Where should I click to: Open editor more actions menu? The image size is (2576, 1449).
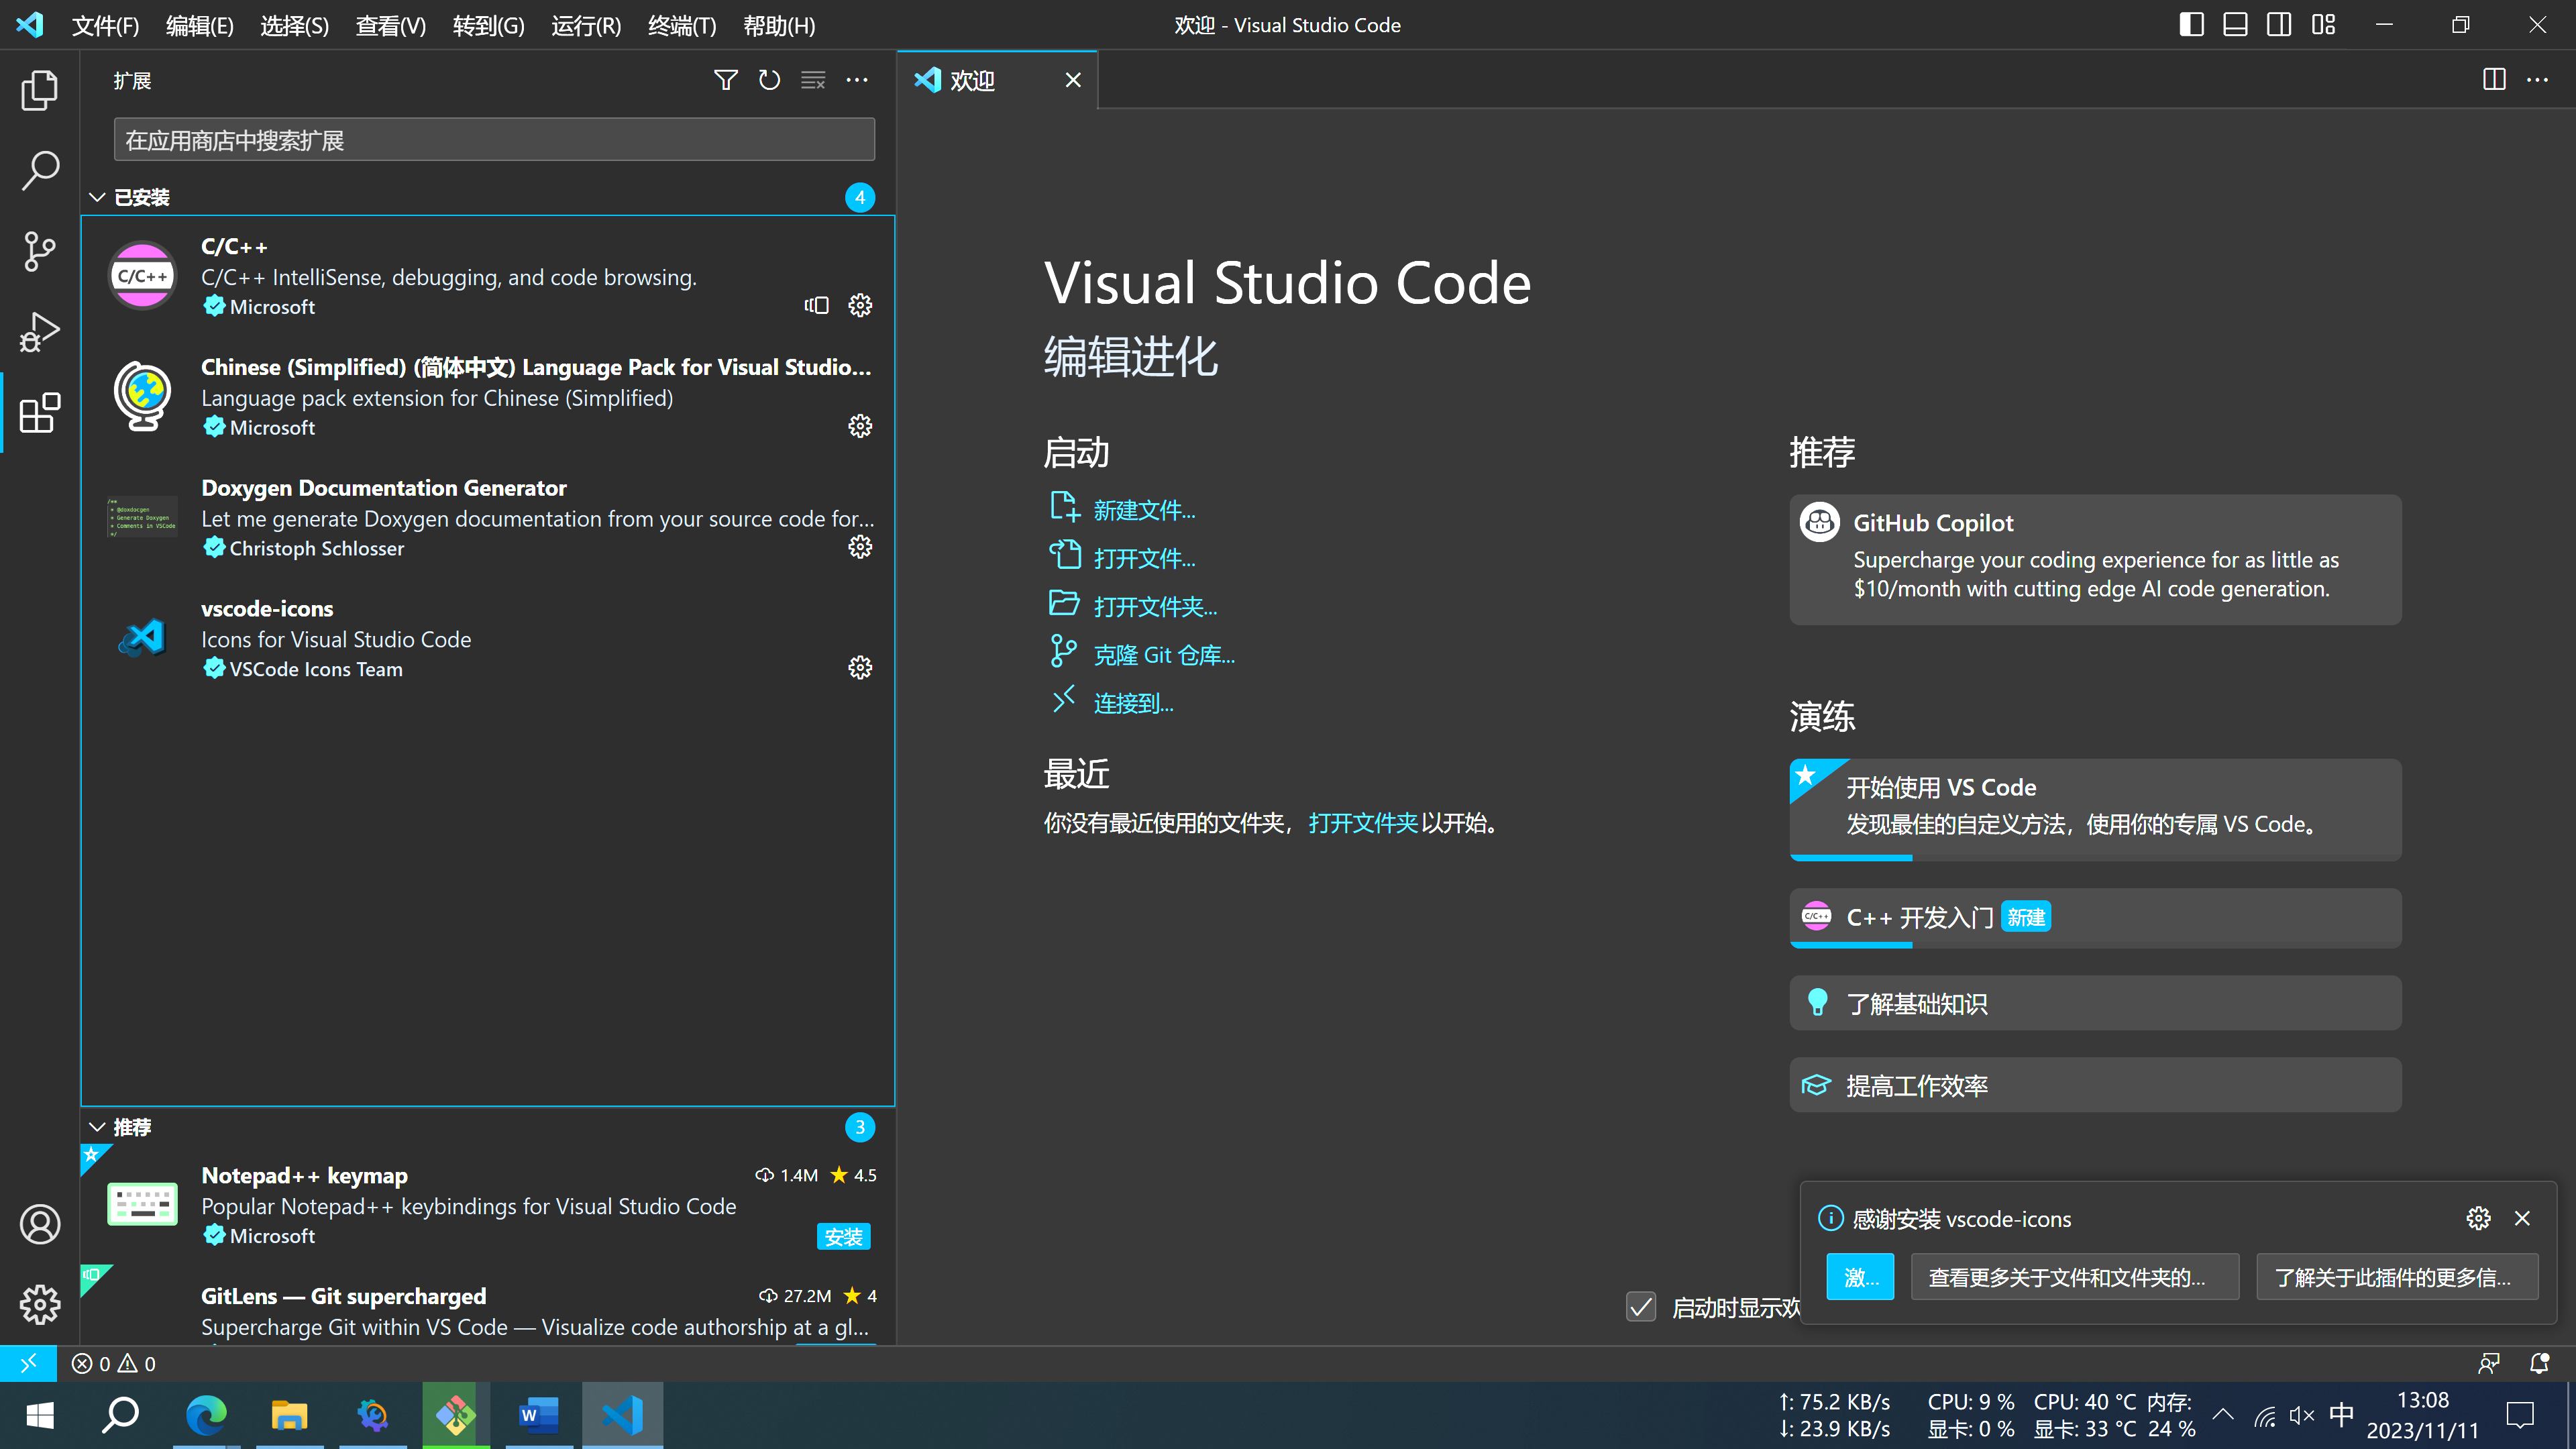[2538, 80]
